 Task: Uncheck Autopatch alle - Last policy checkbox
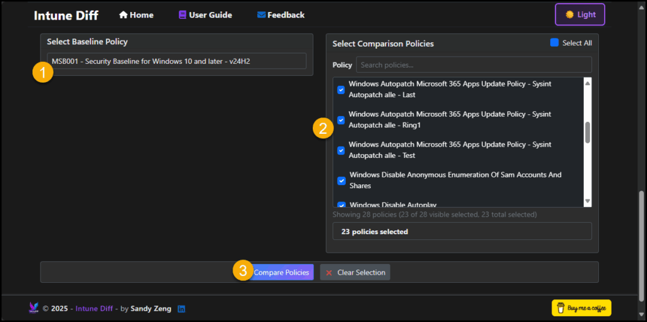pyautogui.click(x=341, y=90)
